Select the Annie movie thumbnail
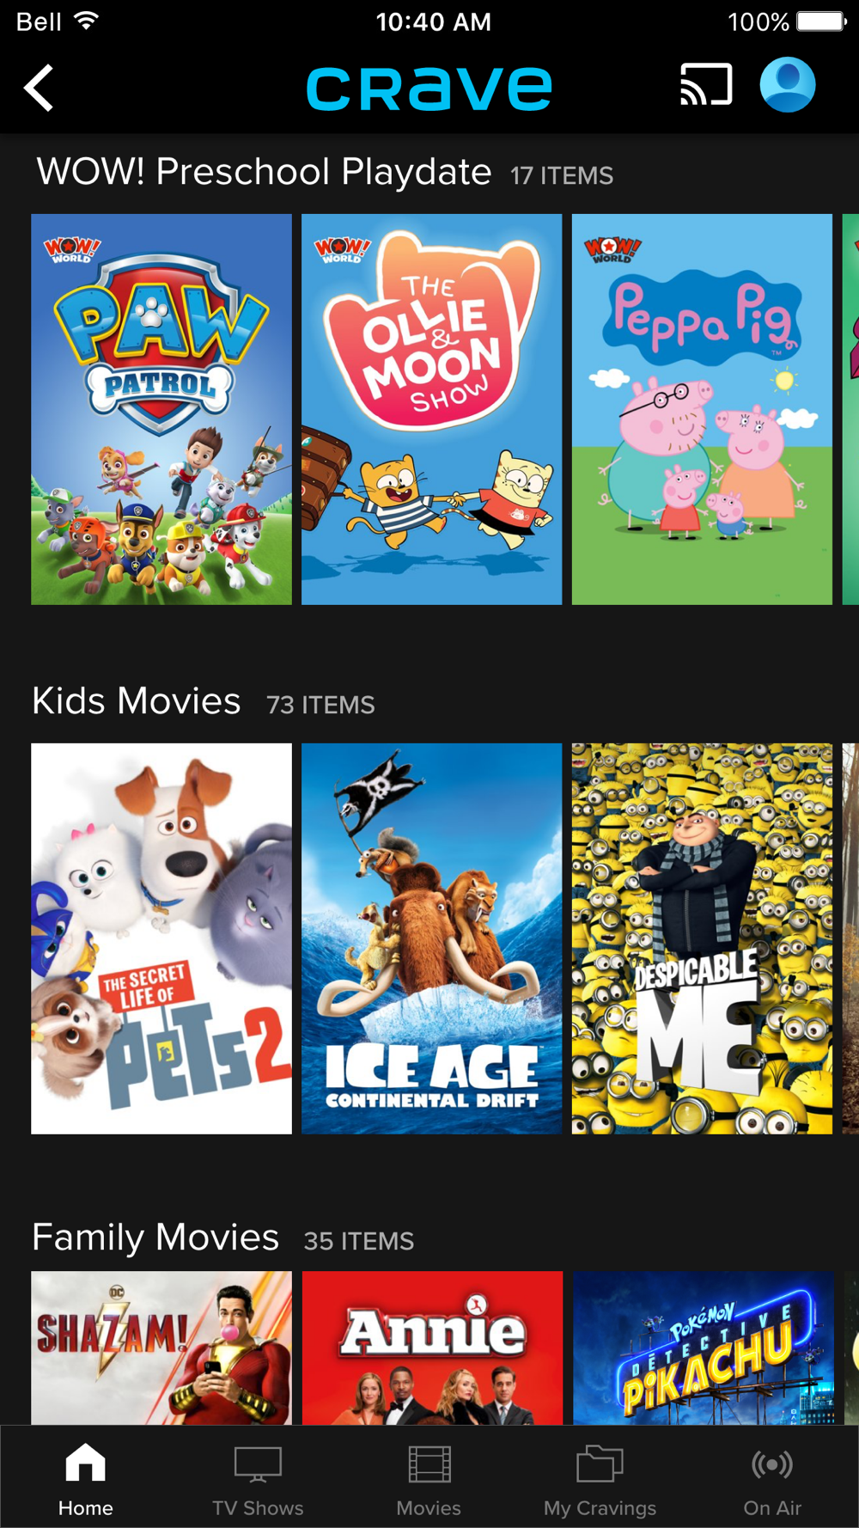This screenshot has width=859, height=1528. point(432,1348)
